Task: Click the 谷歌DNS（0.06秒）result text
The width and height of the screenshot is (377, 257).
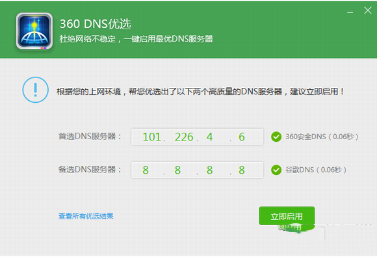Action: tap(316, 170)
